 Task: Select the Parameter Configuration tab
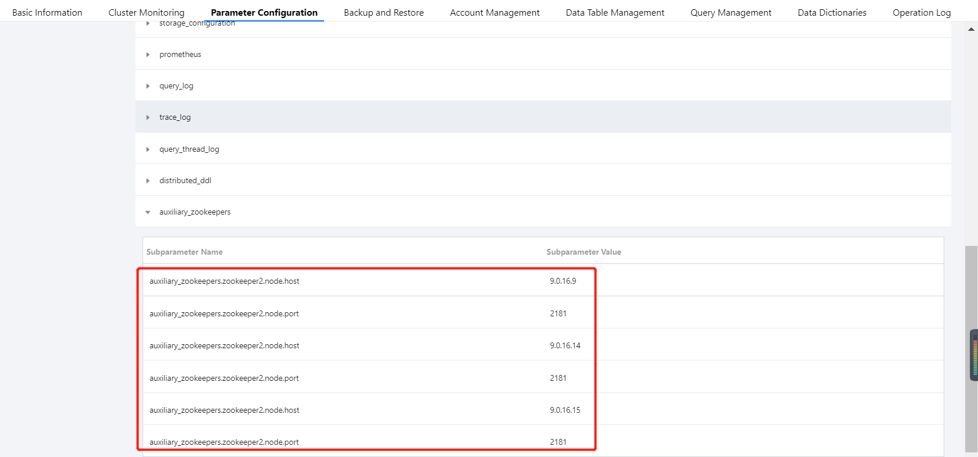(264, 12)
